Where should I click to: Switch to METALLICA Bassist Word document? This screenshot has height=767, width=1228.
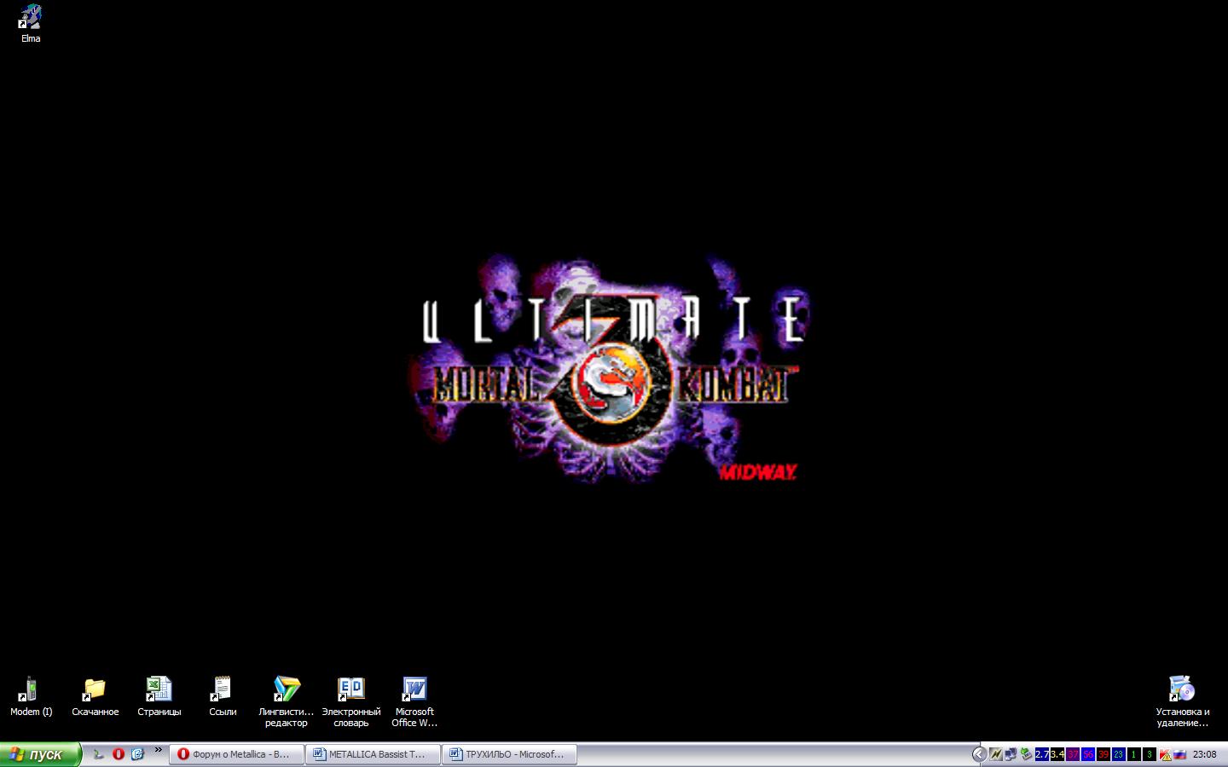click(x=373, y=754)
